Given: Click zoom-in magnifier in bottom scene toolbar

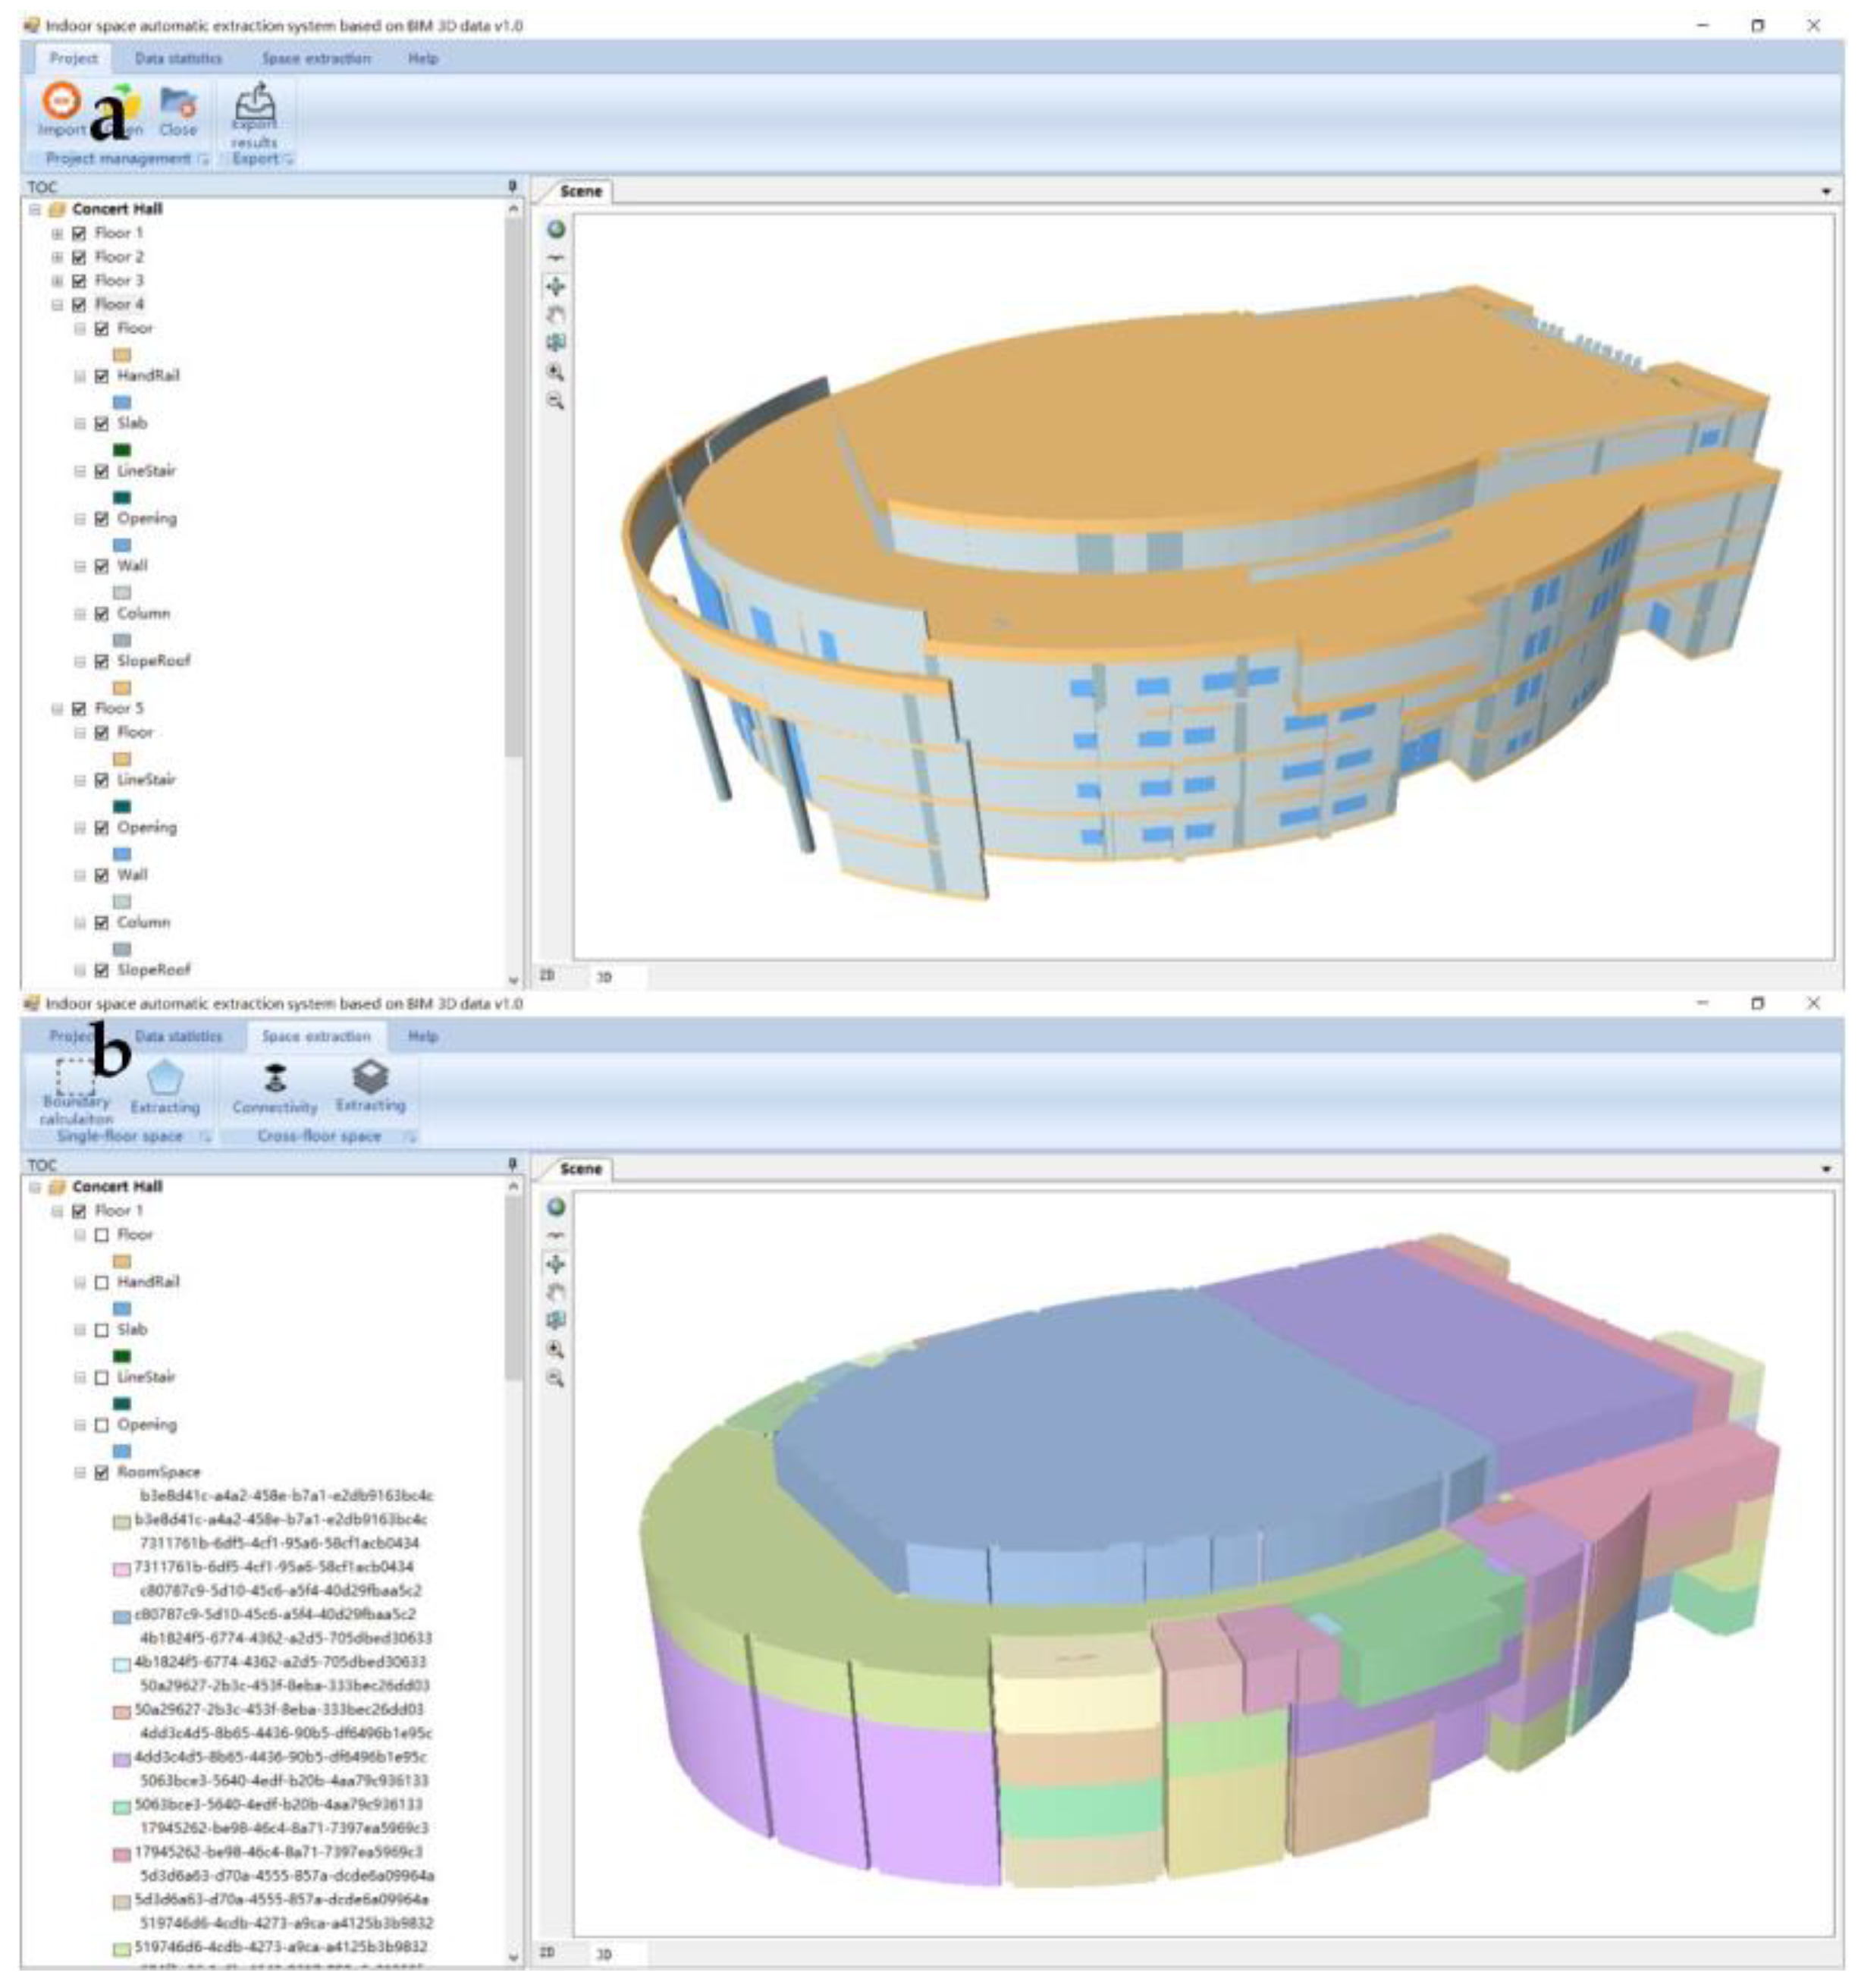Looking at the screenshot, I should point(556,1349).
